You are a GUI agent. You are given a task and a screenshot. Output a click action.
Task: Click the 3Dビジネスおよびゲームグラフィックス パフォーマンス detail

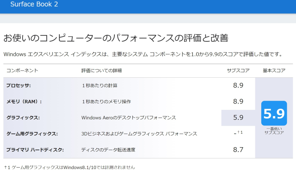[139, 134]
